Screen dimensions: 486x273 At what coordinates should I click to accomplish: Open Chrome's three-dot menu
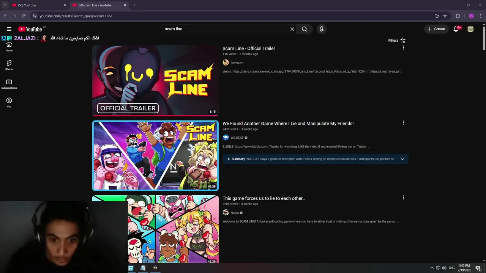[481, 16]
